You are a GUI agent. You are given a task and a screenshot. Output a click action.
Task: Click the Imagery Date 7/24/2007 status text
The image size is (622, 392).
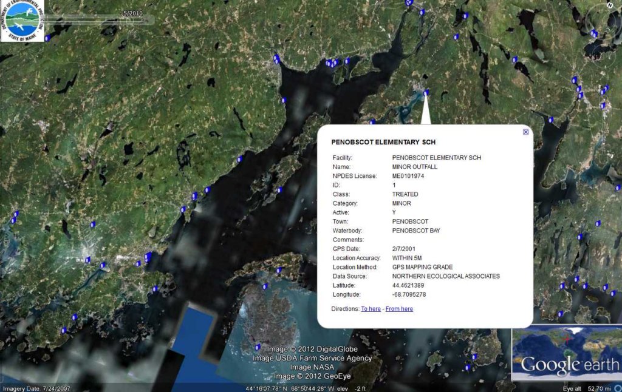[x=36, y=388]
